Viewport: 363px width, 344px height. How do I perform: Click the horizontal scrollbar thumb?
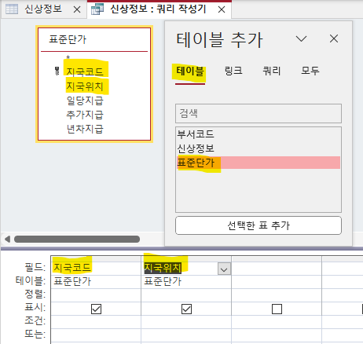coord(77,239)
